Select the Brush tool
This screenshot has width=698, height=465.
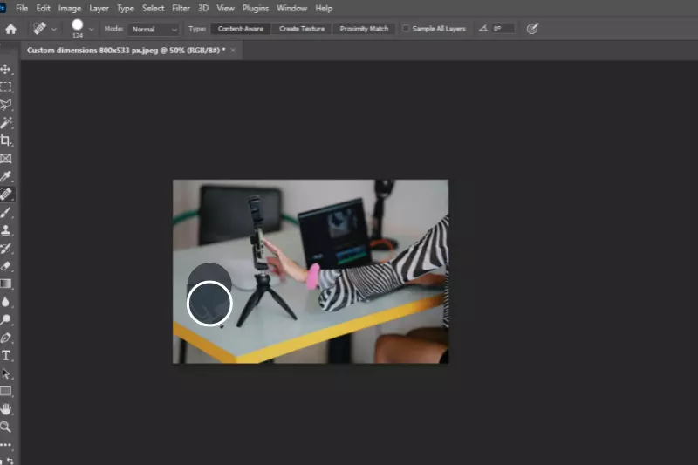click(6, 212)
